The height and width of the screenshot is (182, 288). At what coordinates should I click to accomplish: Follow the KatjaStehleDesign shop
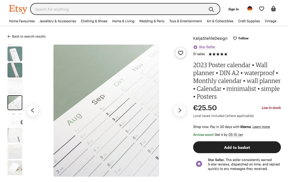click(241, 38)
